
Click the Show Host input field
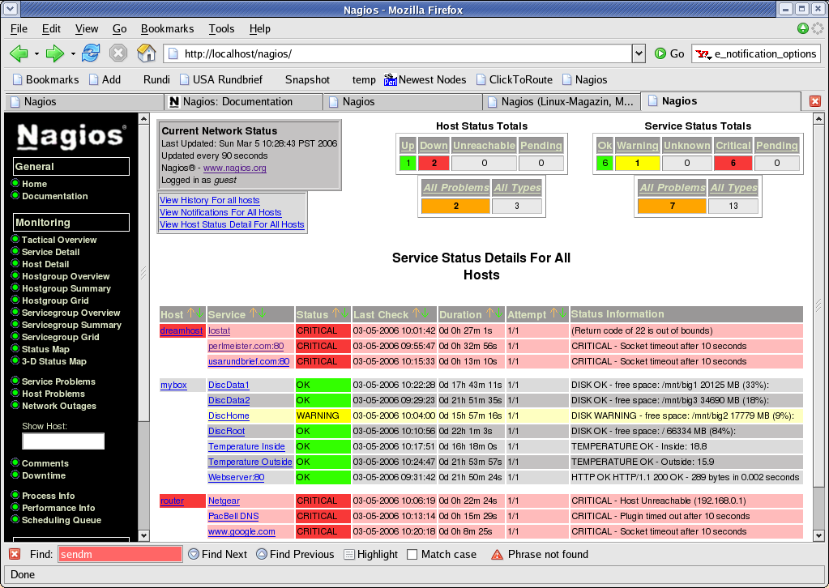point(63,441)
